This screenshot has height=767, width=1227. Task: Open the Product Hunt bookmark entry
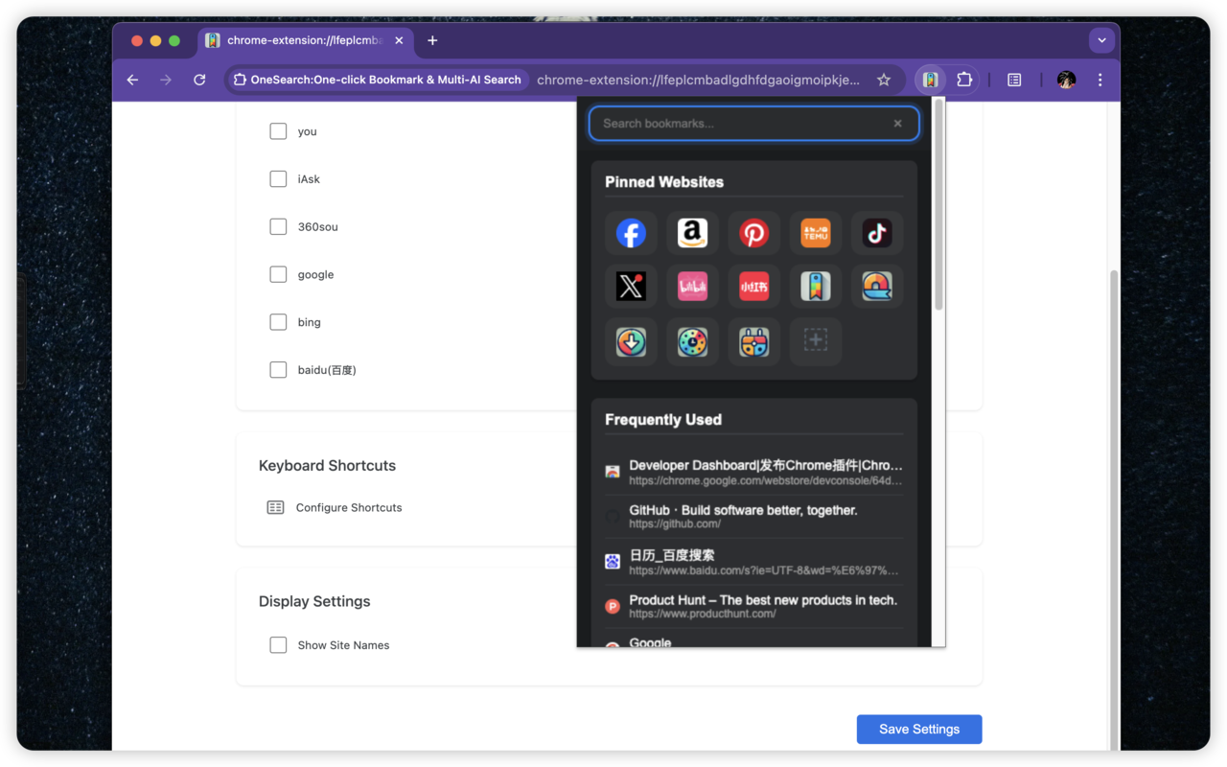point(753,606)
